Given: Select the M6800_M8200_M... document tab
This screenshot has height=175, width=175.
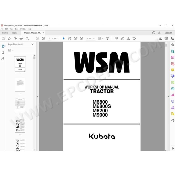Looking at the screenshot, I should (32, 33).
